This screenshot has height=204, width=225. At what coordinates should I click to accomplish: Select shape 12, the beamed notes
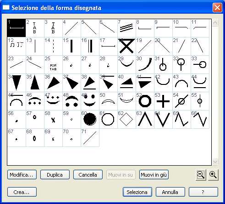(16, 46)
